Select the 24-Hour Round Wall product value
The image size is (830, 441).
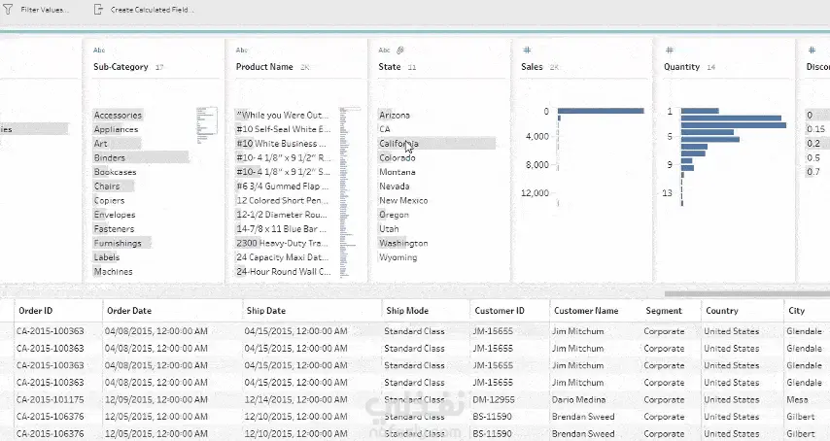pyautogui.click(x=283, y=272)
